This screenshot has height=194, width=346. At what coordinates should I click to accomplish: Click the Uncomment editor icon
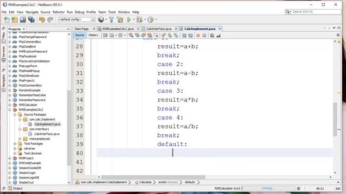coord(218,35)
